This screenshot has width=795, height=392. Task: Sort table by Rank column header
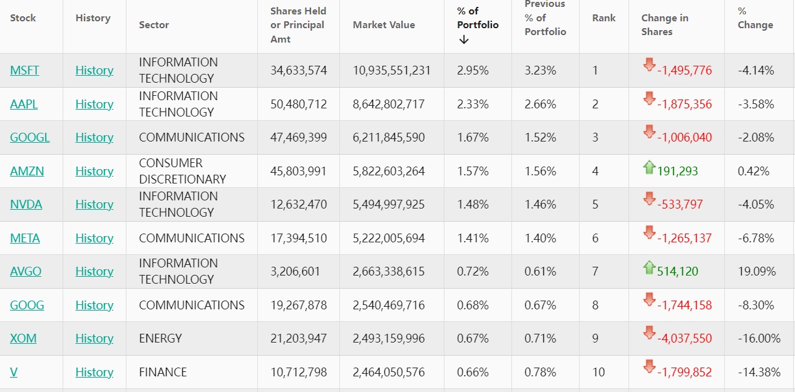tap(603, 18)
